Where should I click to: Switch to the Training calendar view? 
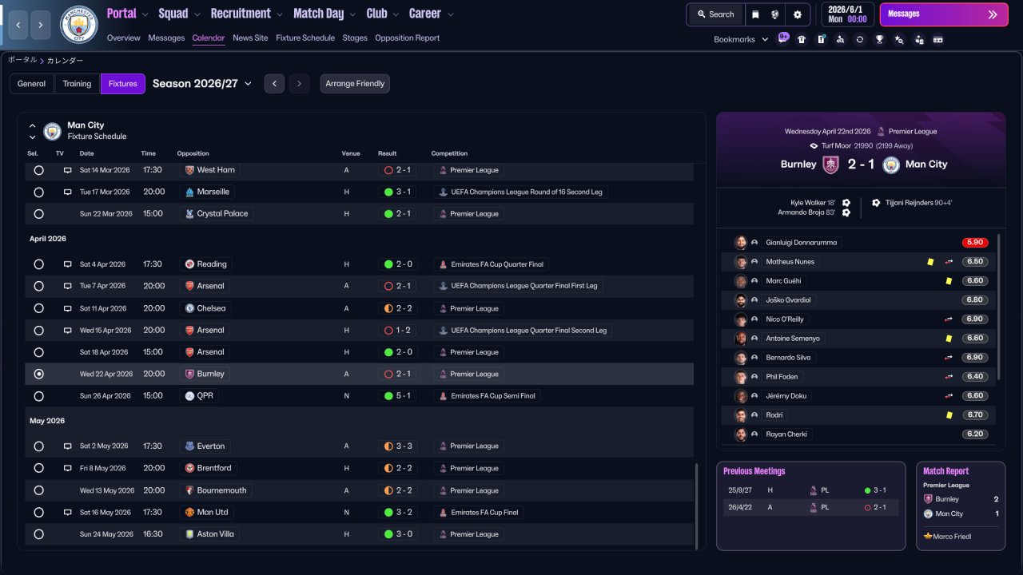pyautogui.click(x=78, y=84)
